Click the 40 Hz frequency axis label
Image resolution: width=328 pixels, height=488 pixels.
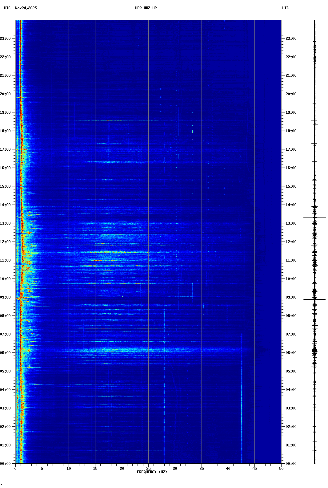228,468
